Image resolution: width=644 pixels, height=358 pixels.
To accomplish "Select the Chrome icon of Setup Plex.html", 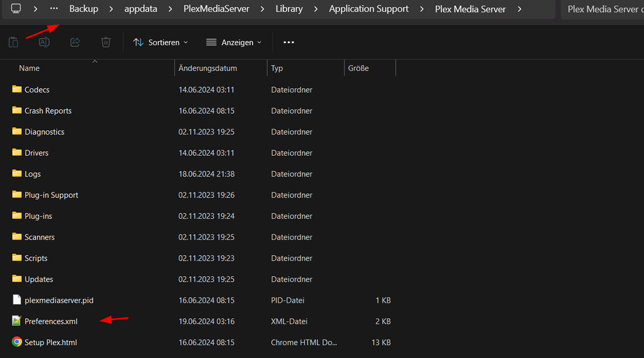I will click(17, 342).
